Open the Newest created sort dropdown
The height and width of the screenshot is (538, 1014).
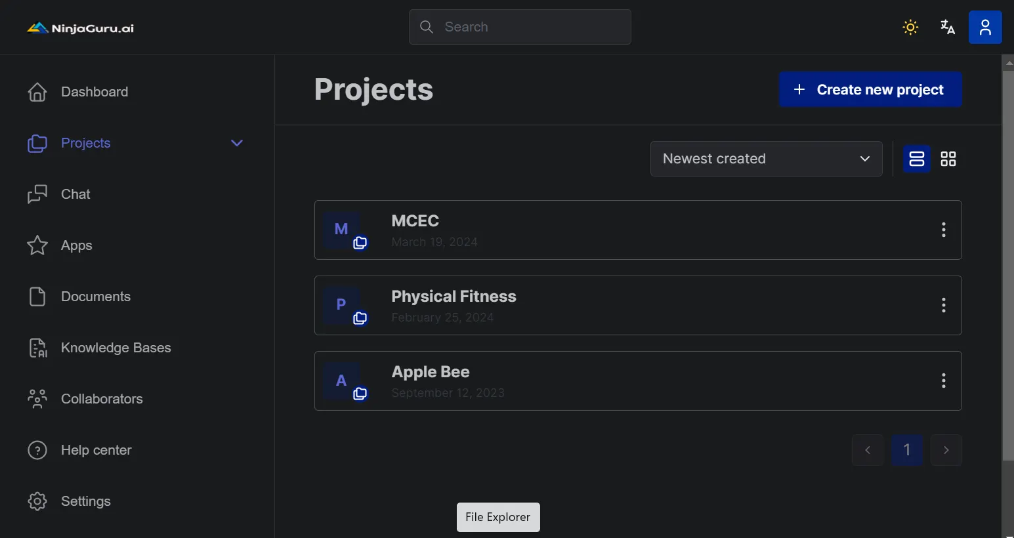pos(766,159)
